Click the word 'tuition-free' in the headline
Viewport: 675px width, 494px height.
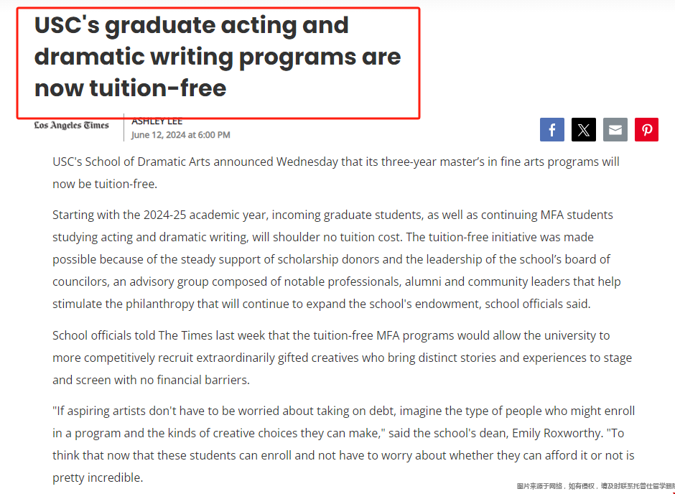tap(157, 88)
